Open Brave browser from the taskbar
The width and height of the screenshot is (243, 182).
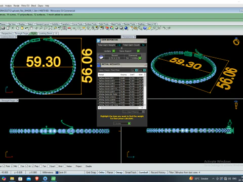pyautogui.click(x=37, y=178)
